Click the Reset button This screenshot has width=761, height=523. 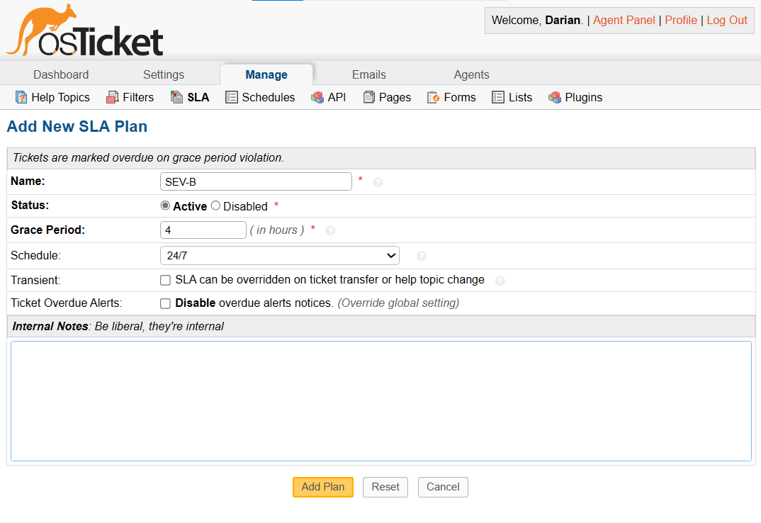385,487
